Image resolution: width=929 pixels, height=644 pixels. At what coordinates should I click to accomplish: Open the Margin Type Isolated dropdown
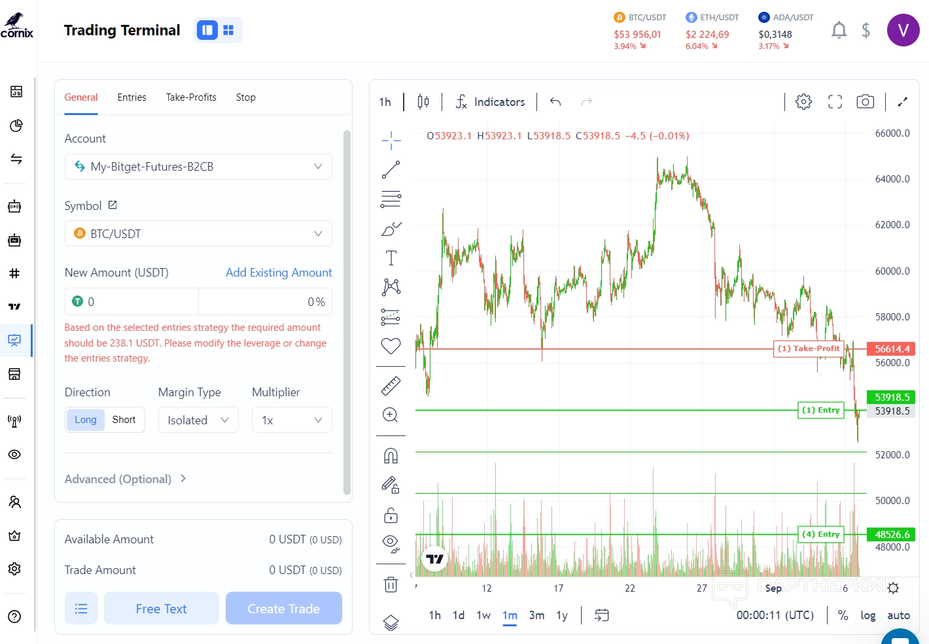pyautogui.click(x=198, y=420)
